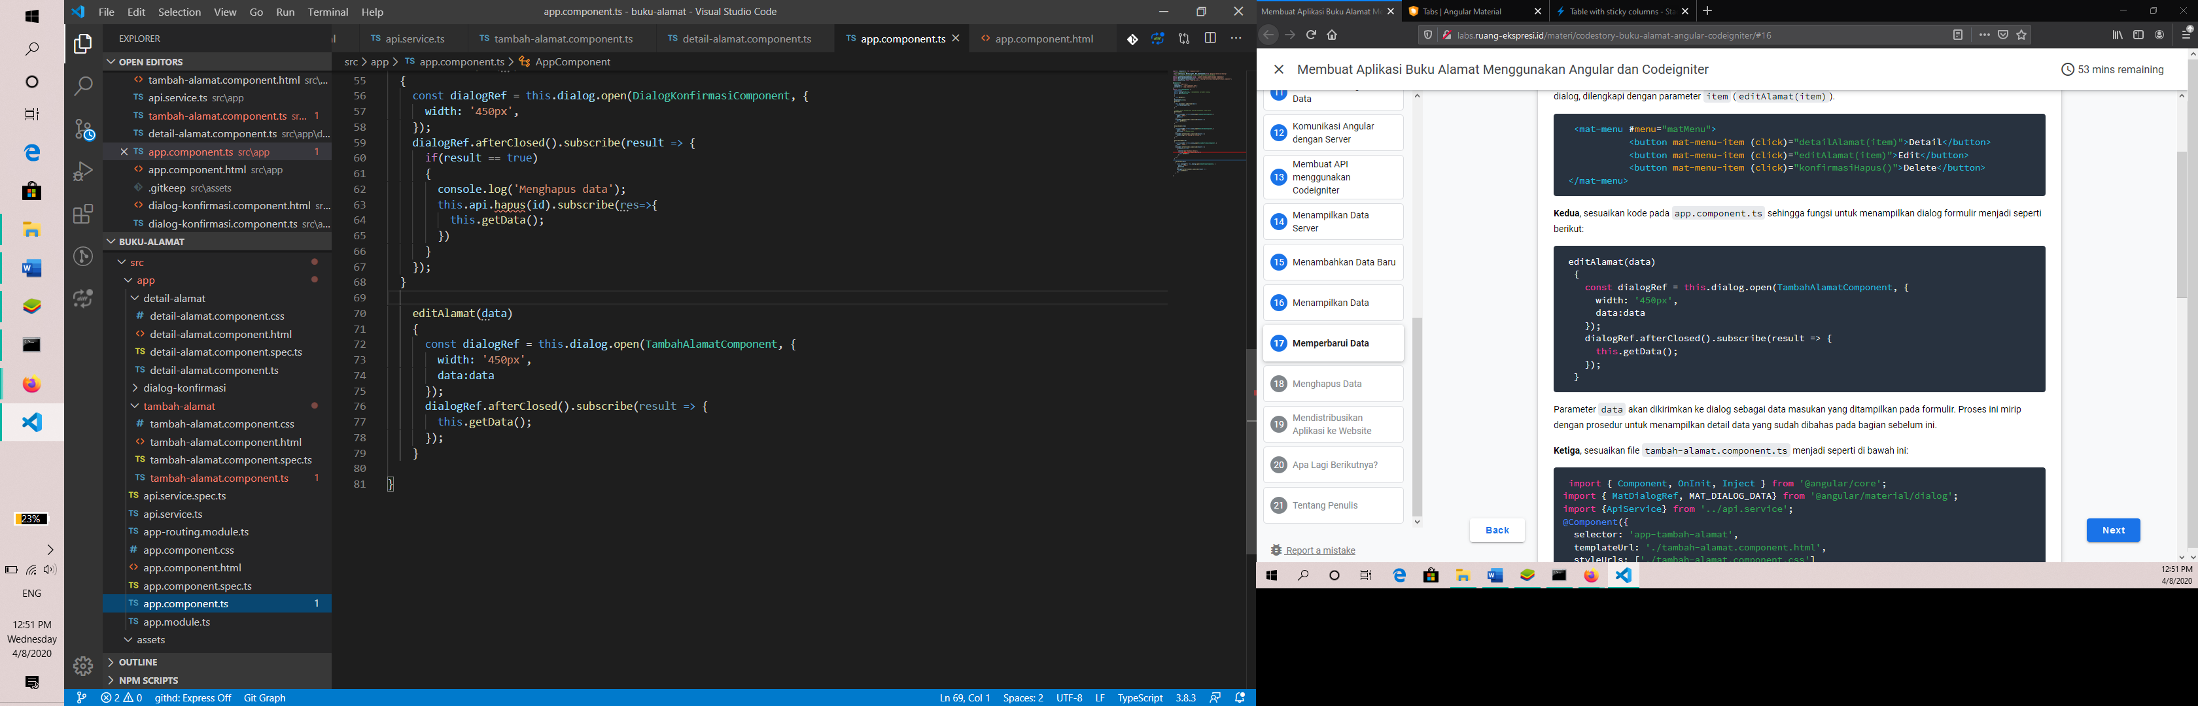Click the git branch icon in status bar

tap(81, 698)
